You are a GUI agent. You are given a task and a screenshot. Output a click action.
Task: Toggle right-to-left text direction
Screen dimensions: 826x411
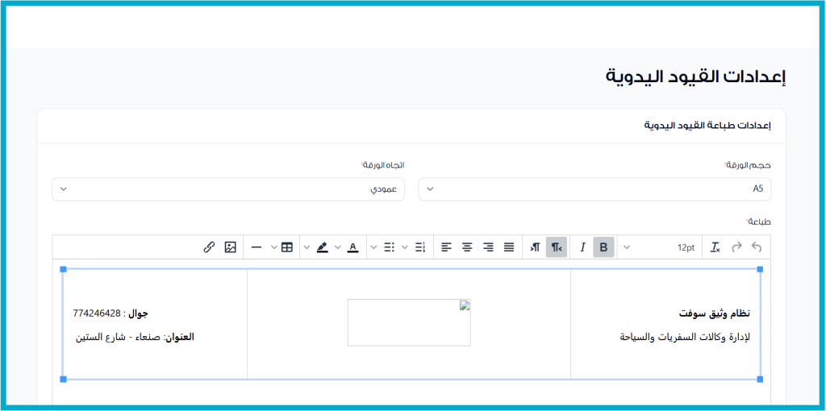coord(557,247)
